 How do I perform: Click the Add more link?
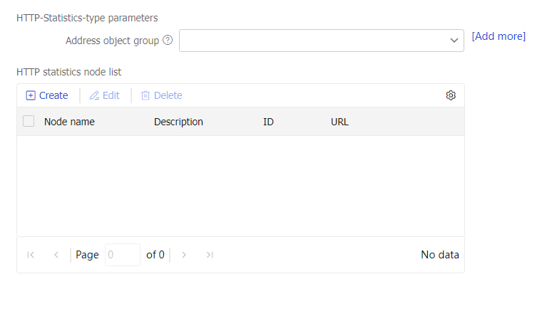pyautogui.click(x=499, y=36)
